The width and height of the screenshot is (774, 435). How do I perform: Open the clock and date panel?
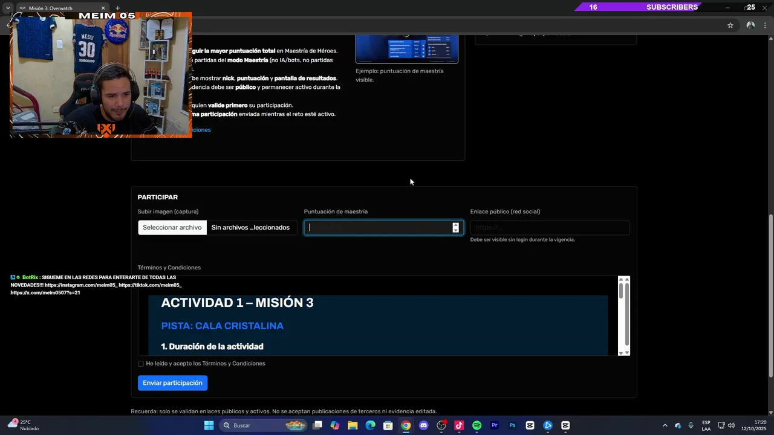[755, 425]
